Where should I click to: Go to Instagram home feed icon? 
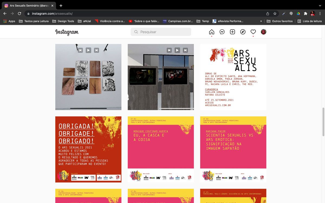(212, 32)
